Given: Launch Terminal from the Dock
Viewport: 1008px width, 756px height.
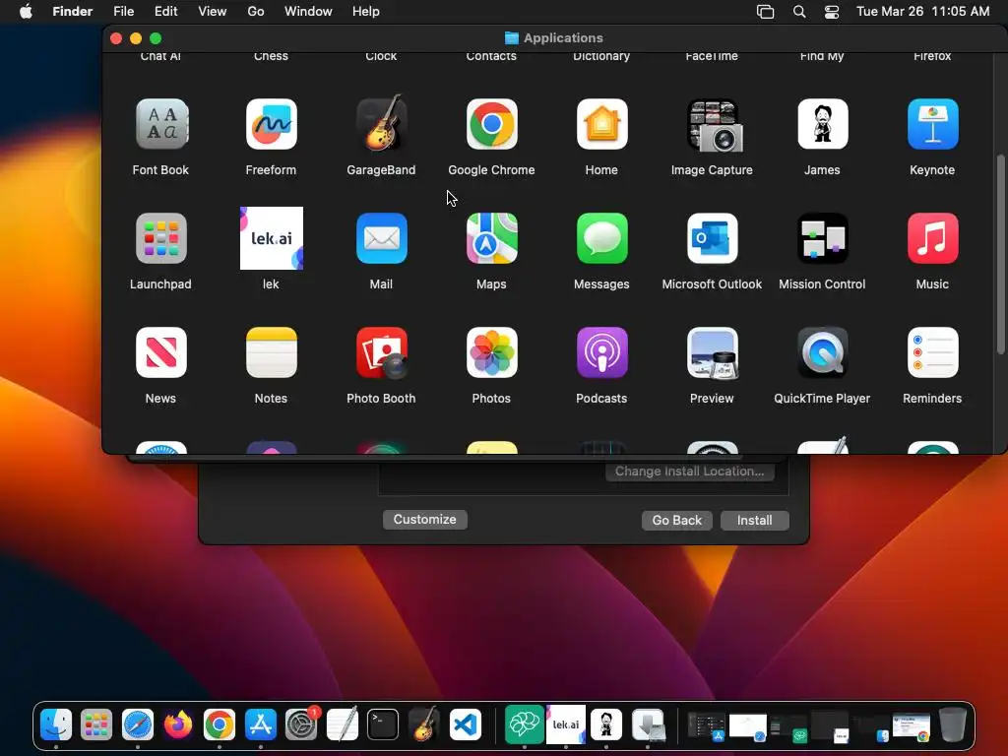Looking at the screenshot, I should 383,724.
